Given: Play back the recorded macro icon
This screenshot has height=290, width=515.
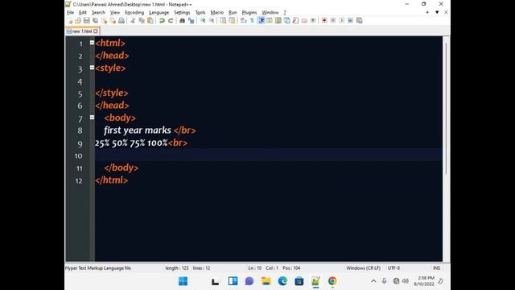Looking at the screenshot, I should point(341,20).
